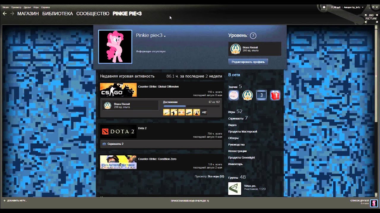Click the Достижения label
The width and height of the screenshot is (380, 213).
pyautogui.click(x=170, y=102)
